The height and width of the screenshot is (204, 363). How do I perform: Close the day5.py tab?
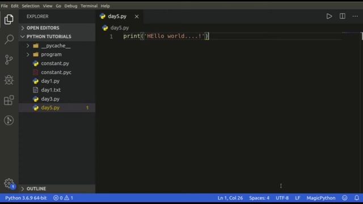click(x=137, y=16)
